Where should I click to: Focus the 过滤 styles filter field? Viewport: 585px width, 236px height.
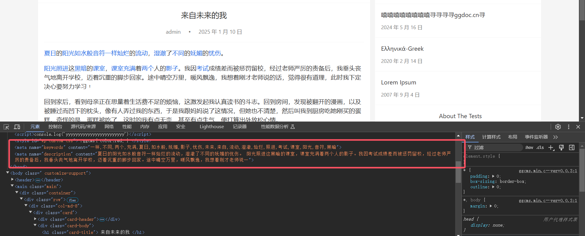pyautogui.click(x=494, y=147)
